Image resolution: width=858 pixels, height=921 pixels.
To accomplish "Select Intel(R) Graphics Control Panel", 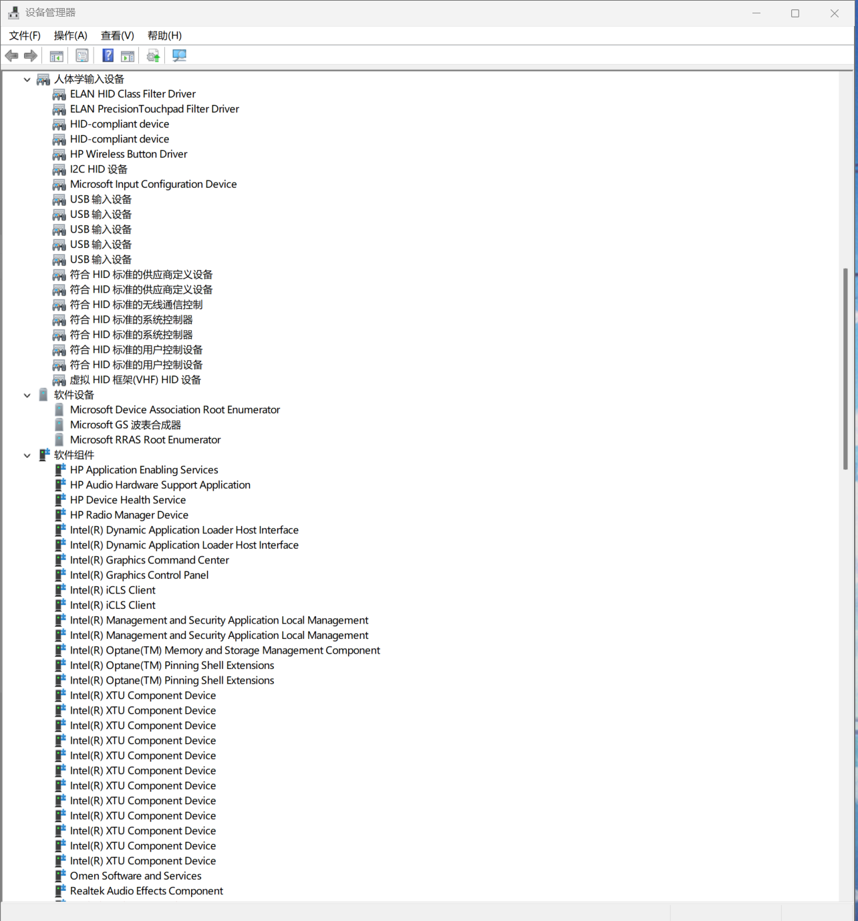I will (139, 575).
